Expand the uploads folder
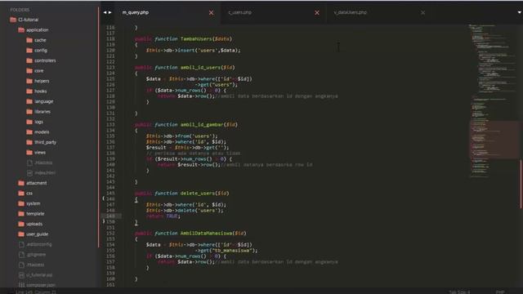 point(30,224)
